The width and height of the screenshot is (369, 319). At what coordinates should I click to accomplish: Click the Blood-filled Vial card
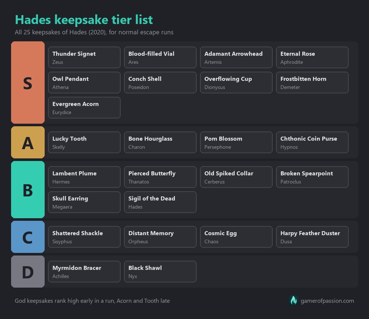160,58
